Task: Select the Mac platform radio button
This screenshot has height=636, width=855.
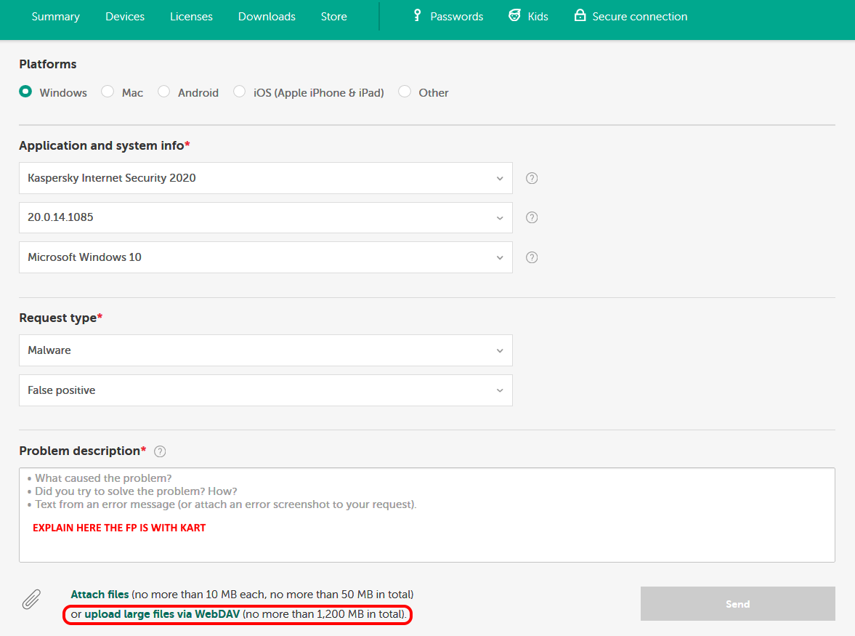Action: click(x=108, y=91)
